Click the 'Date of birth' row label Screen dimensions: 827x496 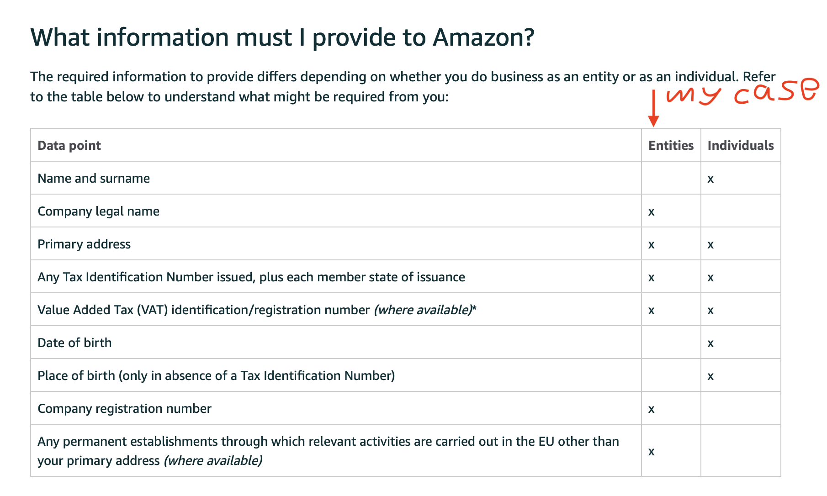pos(74,343)
